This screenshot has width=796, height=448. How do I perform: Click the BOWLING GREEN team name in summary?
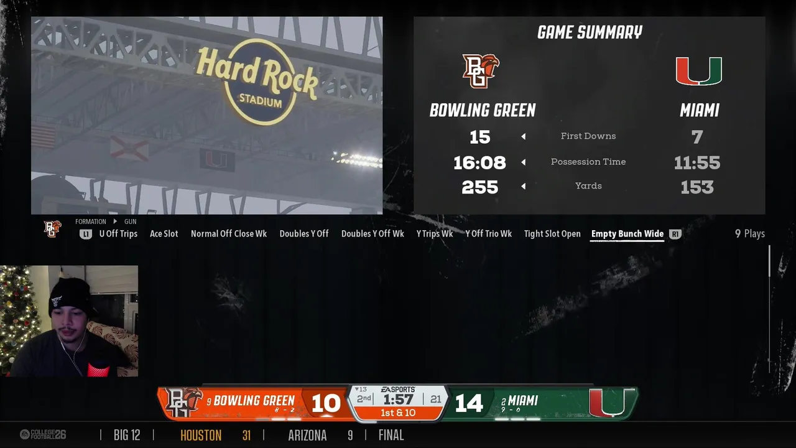click(x=483, y=111)
